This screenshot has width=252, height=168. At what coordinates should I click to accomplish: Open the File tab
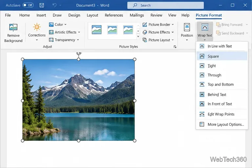(x=8, y=15)
